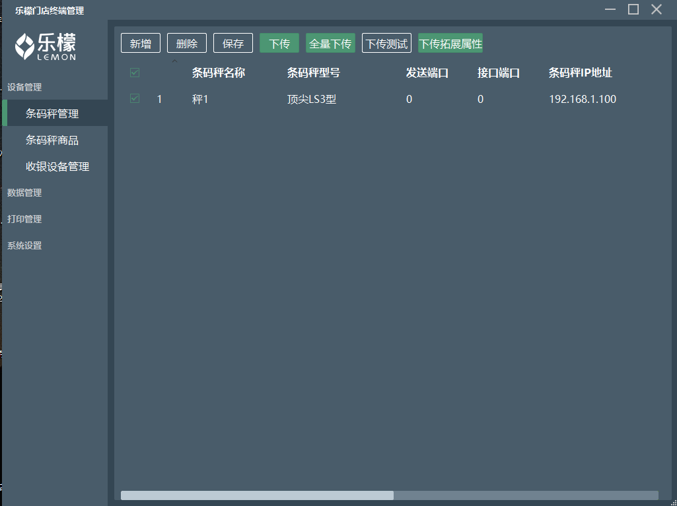Screen dimensions: 677x506
Task: Start 全量下传 full download
Action: (x=330, y=43)
